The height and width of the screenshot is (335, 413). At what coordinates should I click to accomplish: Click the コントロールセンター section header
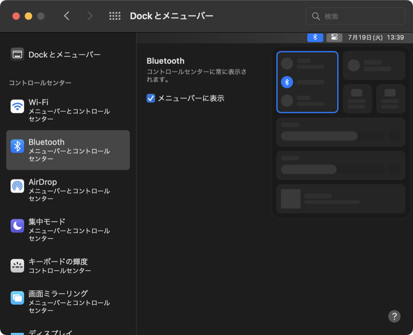point(40,83)
